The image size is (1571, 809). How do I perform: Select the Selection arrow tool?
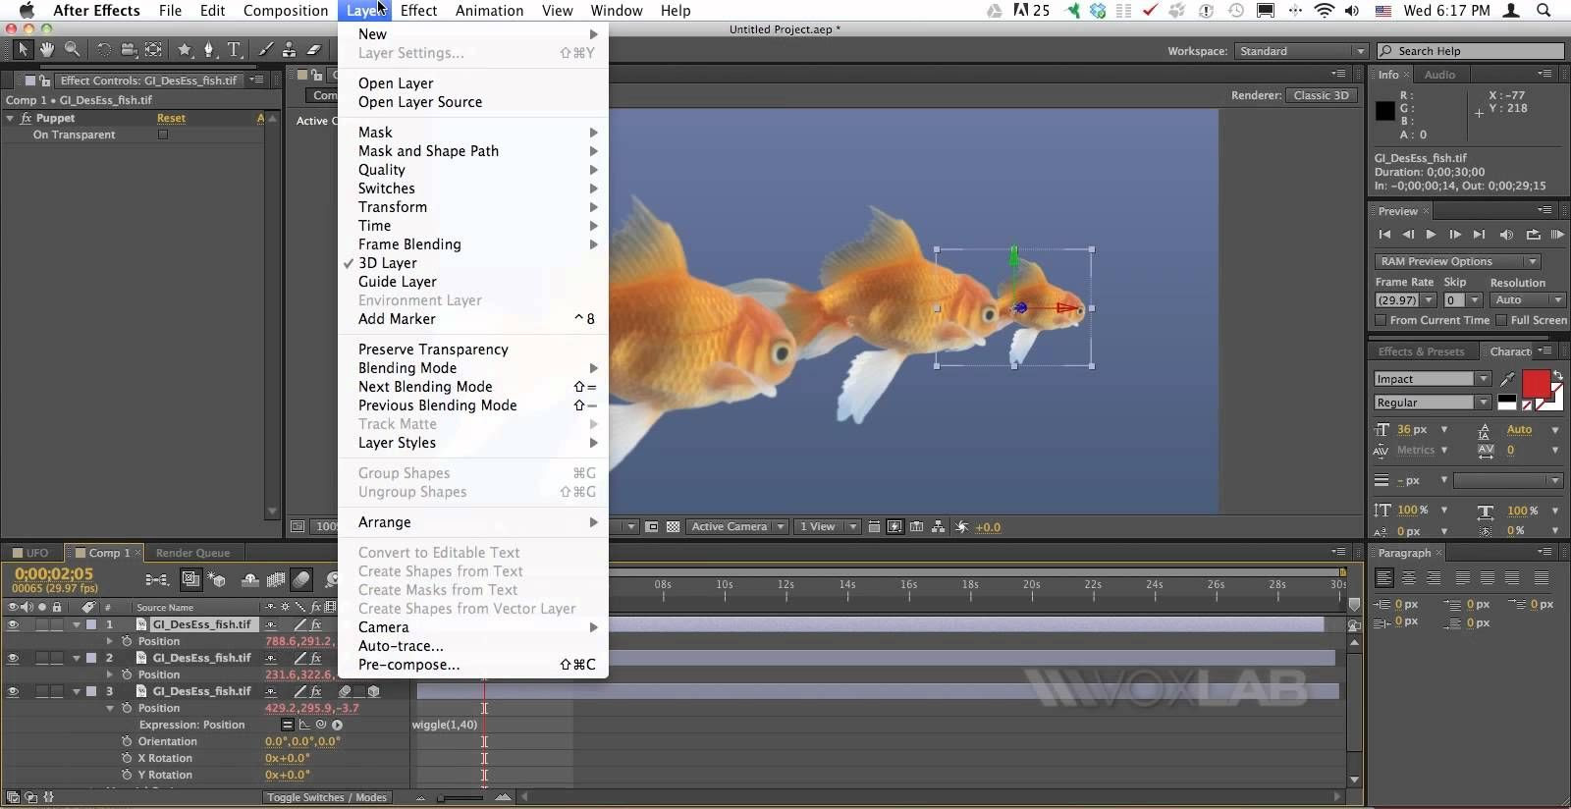[x=23, y=49]
